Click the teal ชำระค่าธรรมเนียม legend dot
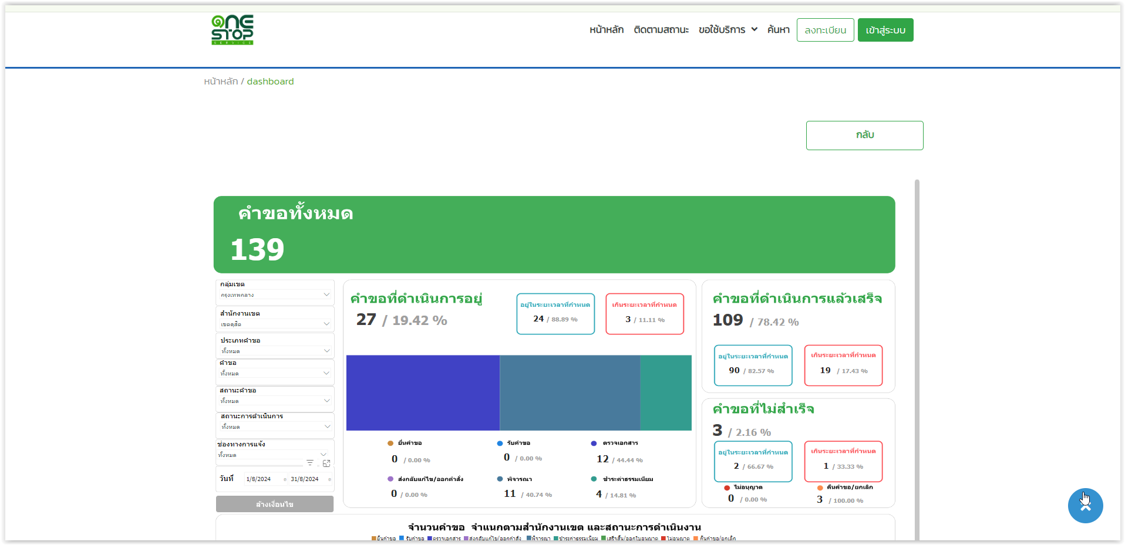The width and height of the screenshot is (1125, 545). [594, 479]
